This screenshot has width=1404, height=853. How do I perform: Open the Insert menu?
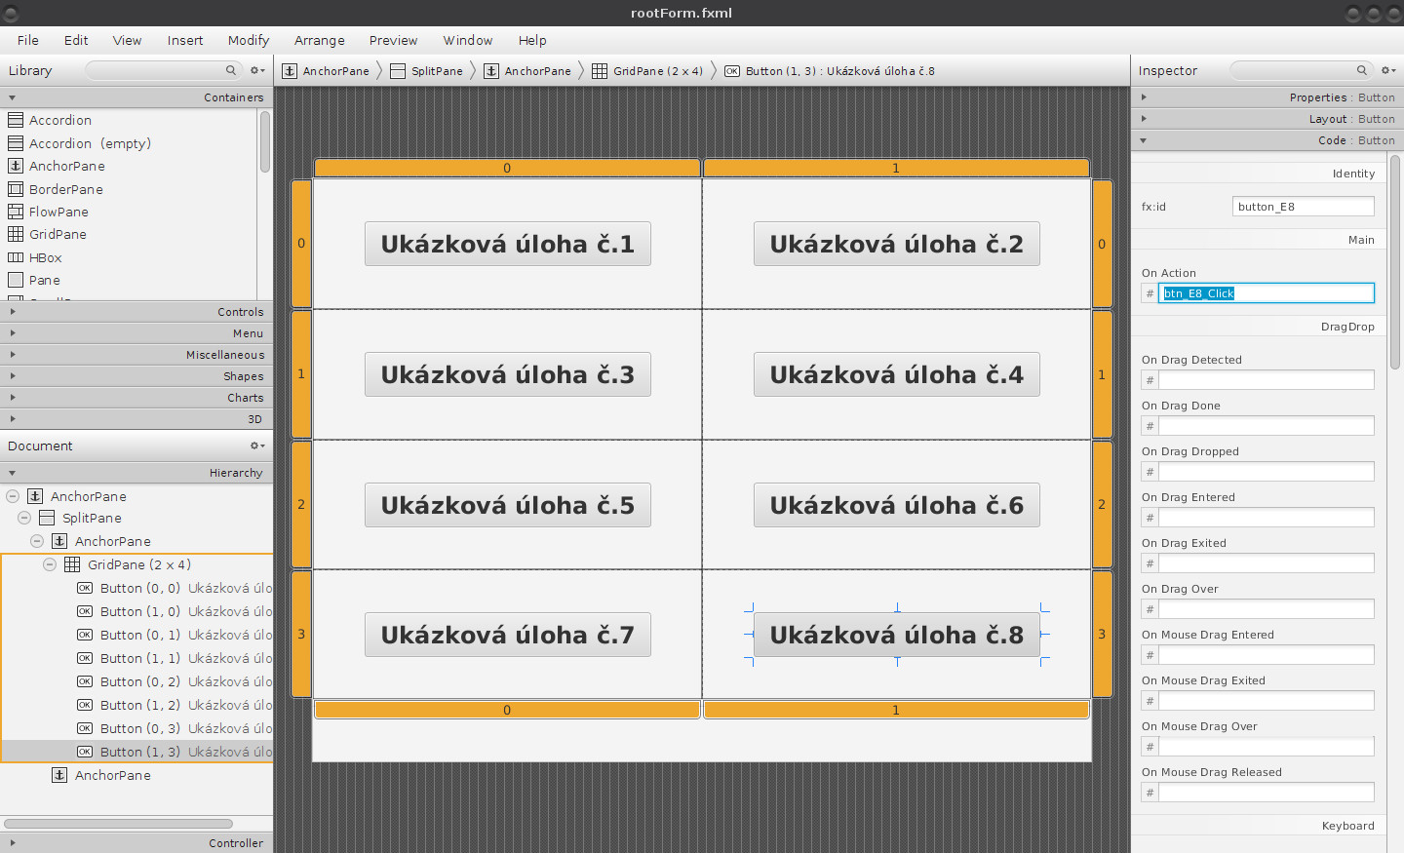[x=185, y=40]
